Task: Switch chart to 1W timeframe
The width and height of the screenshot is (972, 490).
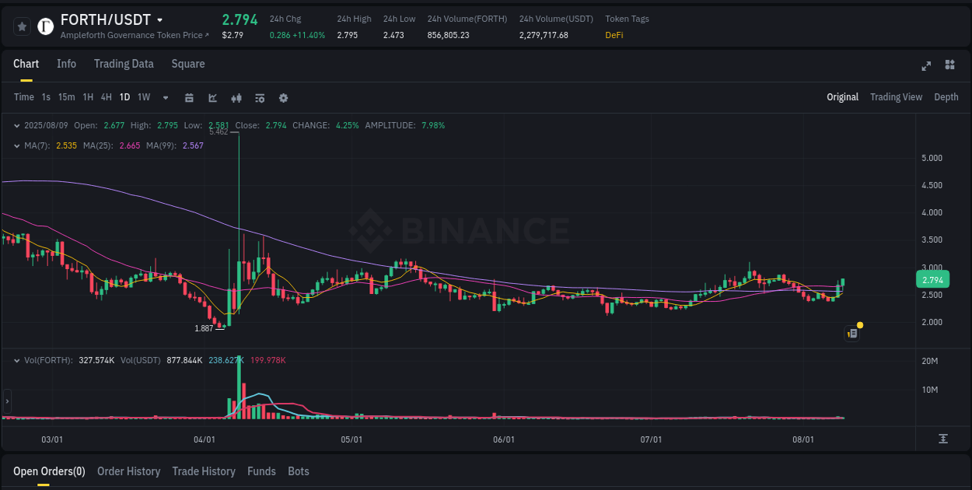Action: pos(143,97)
